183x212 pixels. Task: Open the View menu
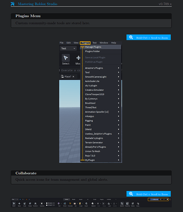[76, 43]
